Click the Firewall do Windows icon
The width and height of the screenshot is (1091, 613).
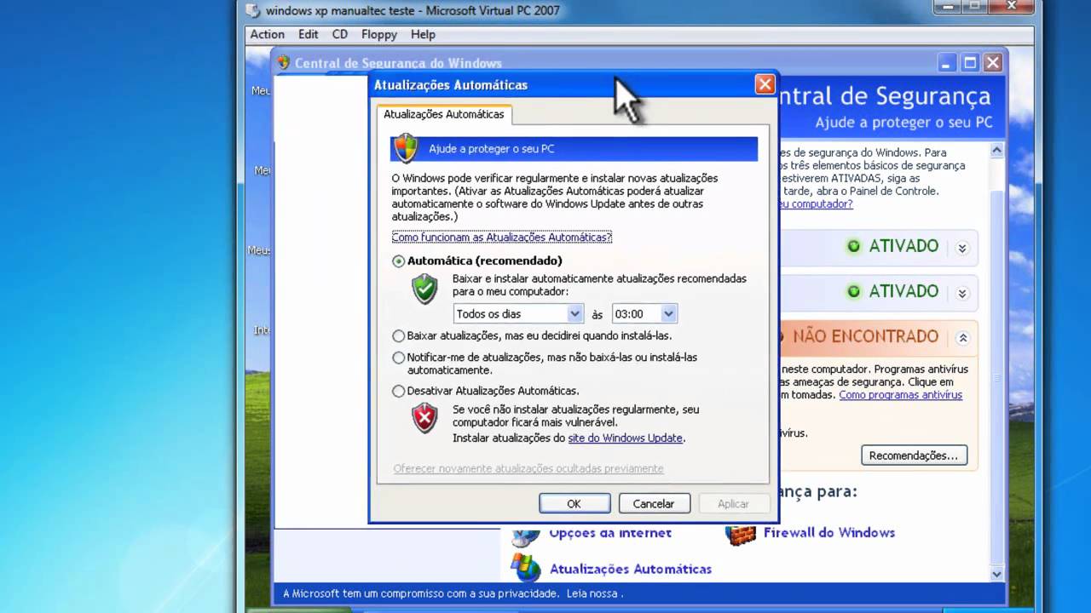(x=741, y=534)
